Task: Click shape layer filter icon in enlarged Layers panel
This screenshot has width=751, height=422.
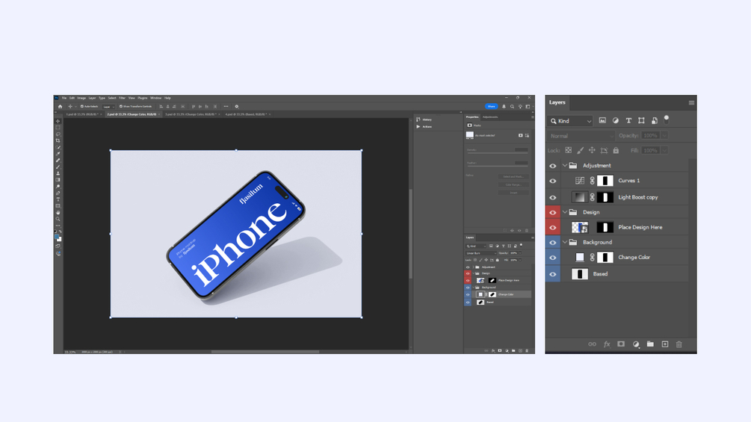Action: [641, 120]
